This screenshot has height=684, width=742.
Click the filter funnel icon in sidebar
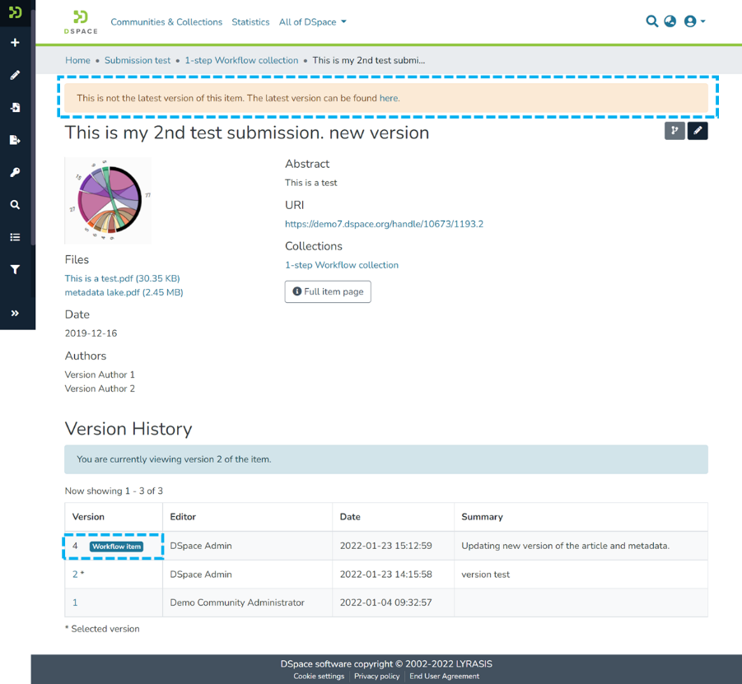coord(15,269)
